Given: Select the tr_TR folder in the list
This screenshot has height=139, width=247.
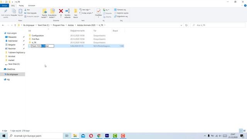Looking at the screenshot, I should (34, 42).
